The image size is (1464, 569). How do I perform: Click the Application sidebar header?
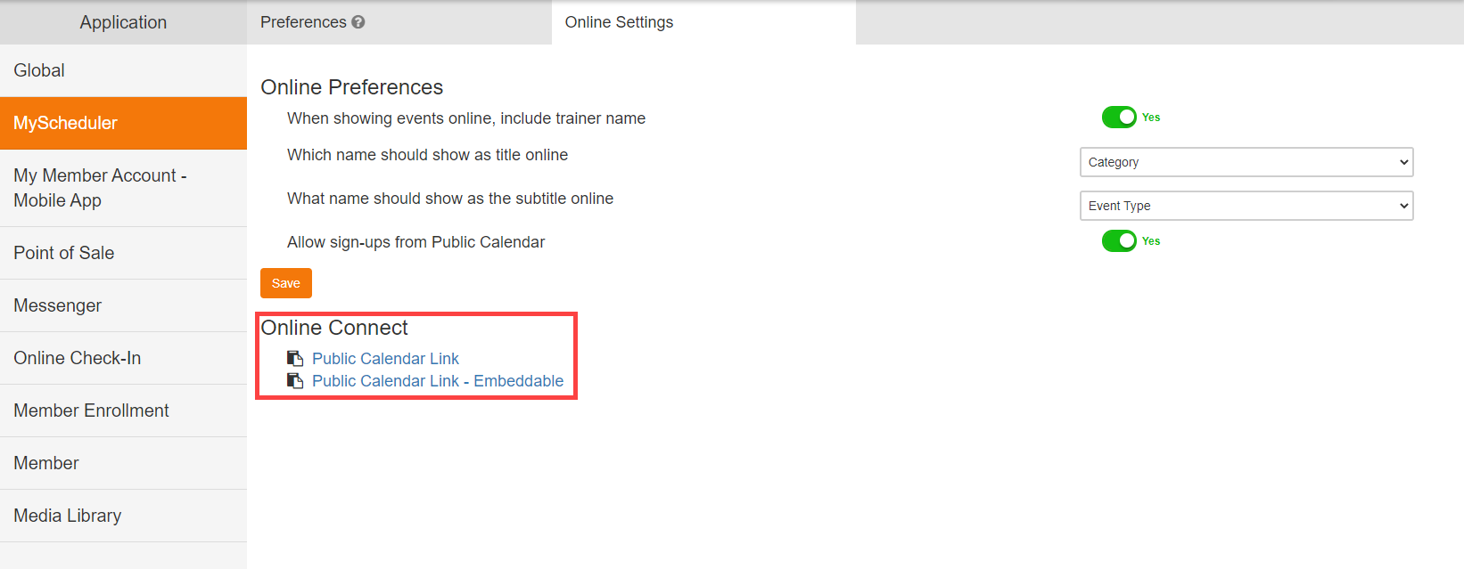pyautogui.click(x=123, y=22)
